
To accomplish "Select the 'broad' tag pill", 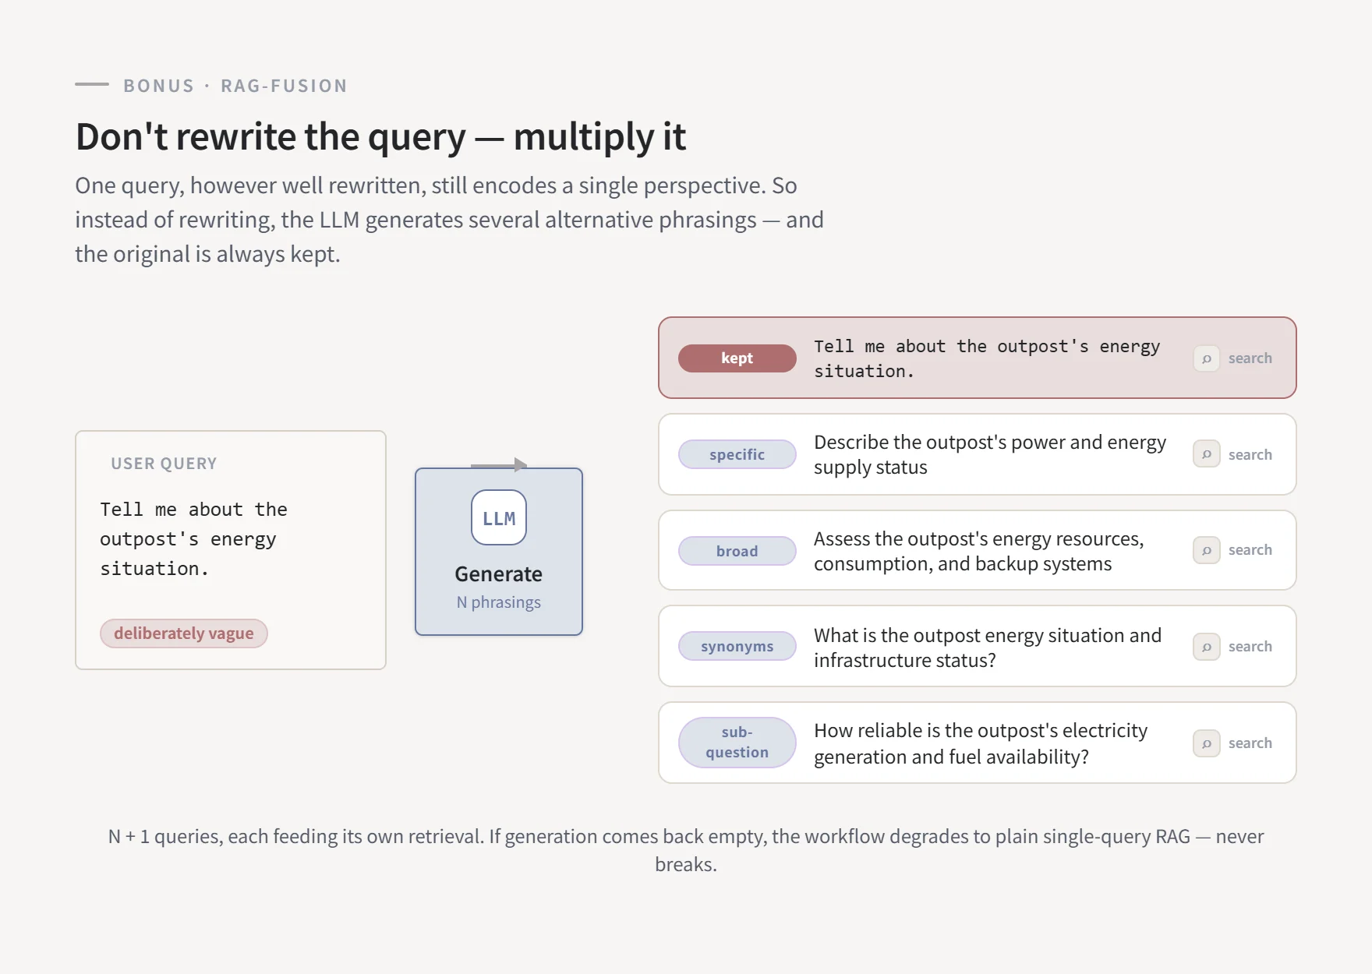I will (737, 551).
